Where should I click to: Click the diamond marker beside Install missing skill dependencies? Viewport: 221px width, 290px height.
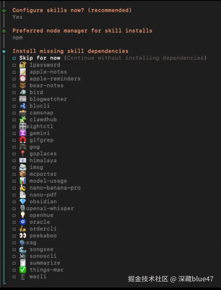point(4,51)
